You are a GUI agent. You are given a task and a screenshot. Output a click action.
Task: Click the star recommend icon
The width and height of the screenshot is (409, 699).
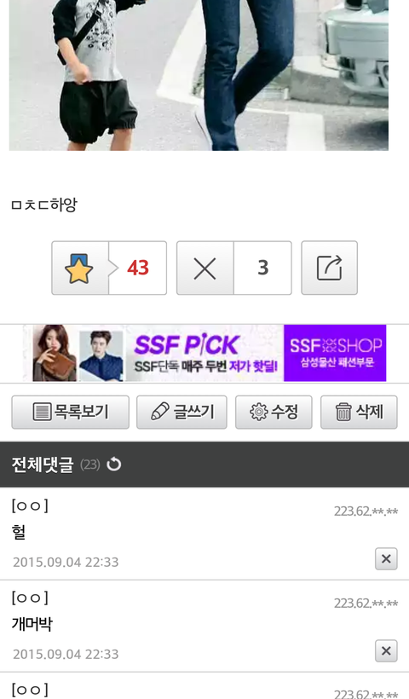click(79, 269)
